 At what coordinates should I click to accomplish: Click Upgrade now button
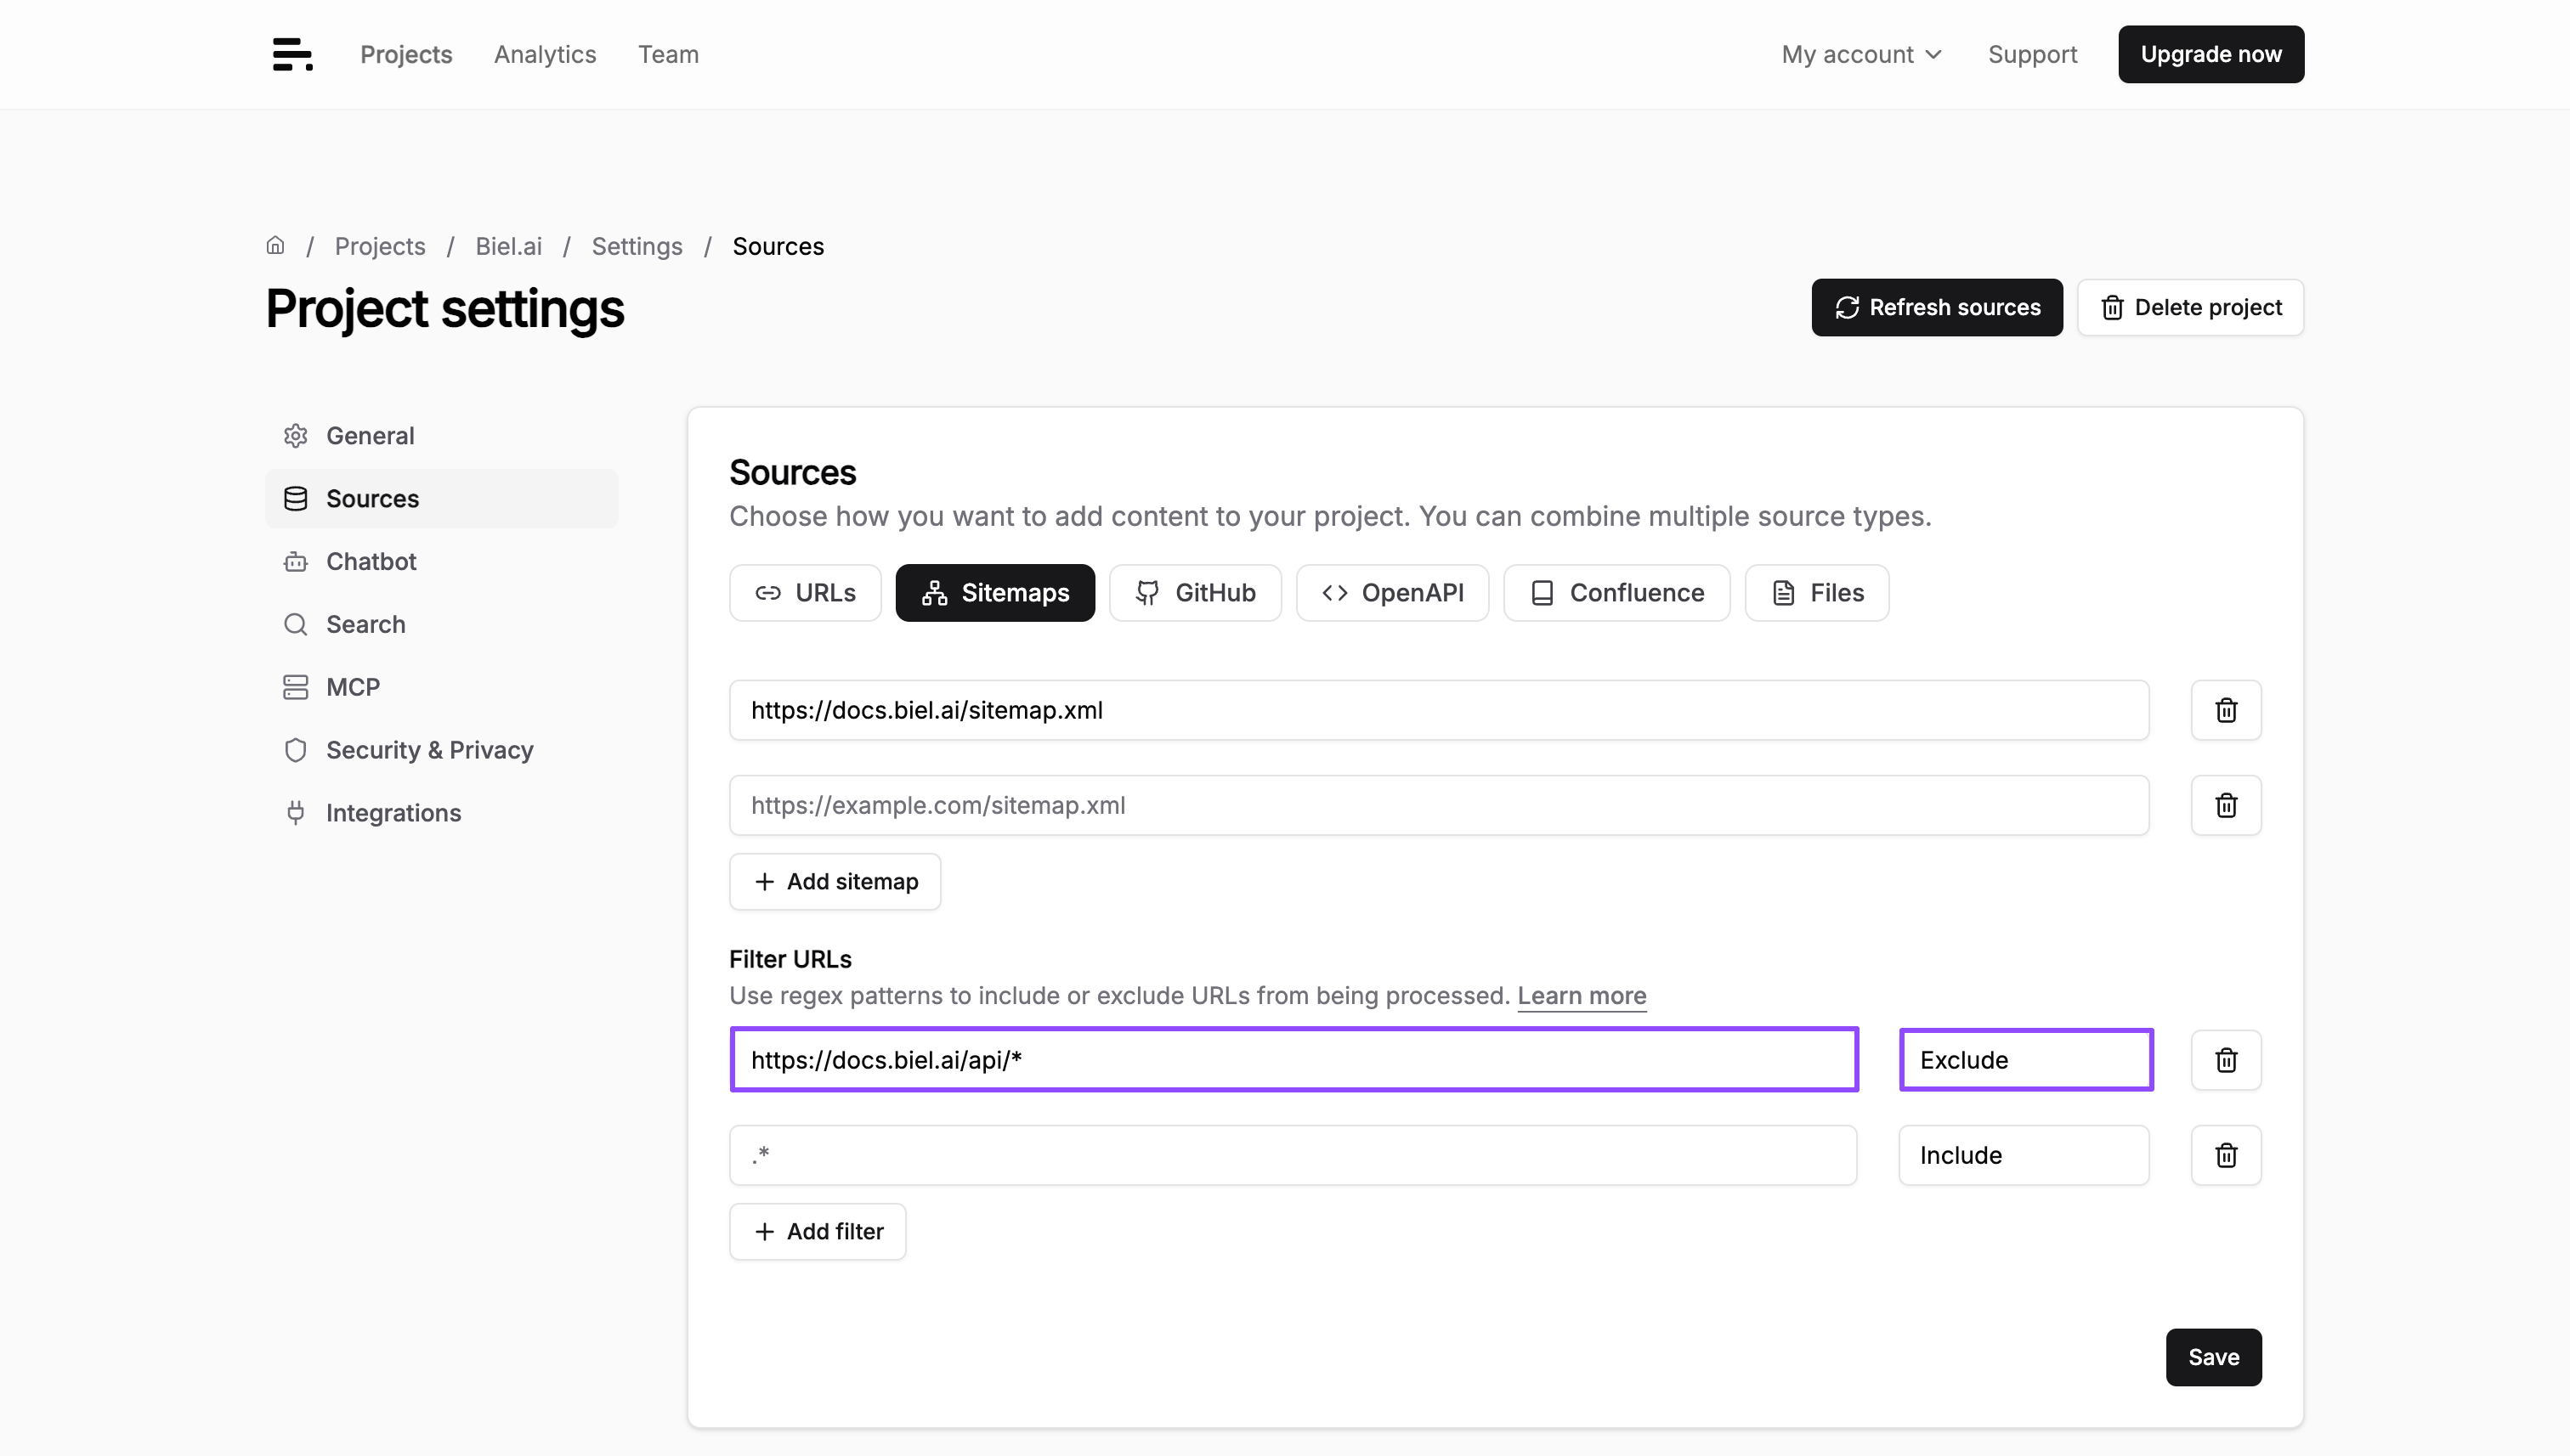[2211, 54]
